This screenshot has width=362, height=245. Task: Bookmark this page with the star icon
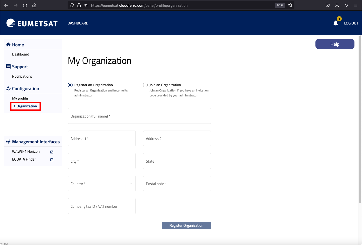coord(290,5)
